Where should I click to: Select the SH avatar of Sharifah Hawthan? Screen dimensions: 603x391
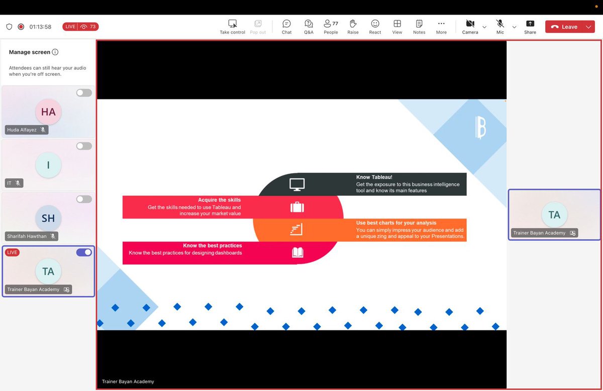48,218
